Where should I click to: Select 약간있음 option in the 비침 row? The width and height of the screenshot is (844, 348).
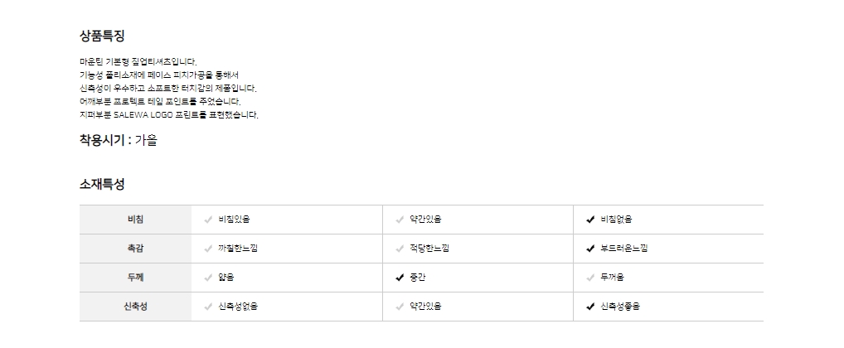424,220
